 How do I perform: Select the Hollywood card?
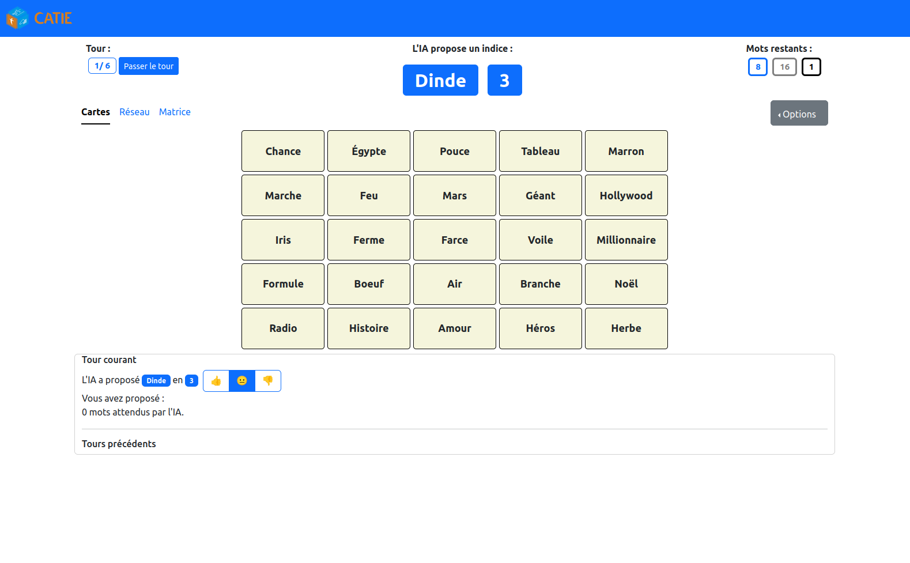[x=626, y=195]
